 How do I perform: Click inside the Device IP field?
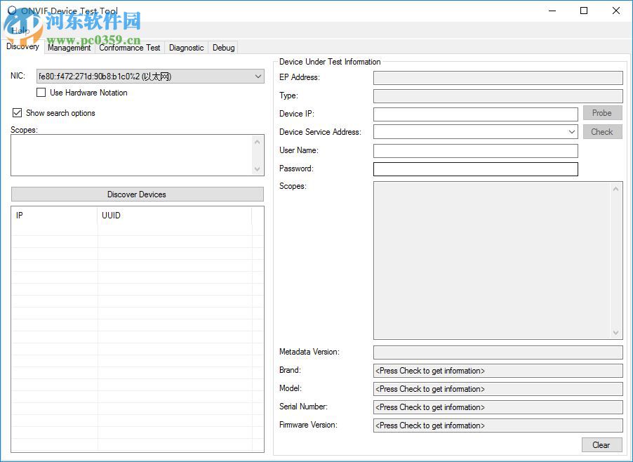pyautogui.click(x=476, y=114)
